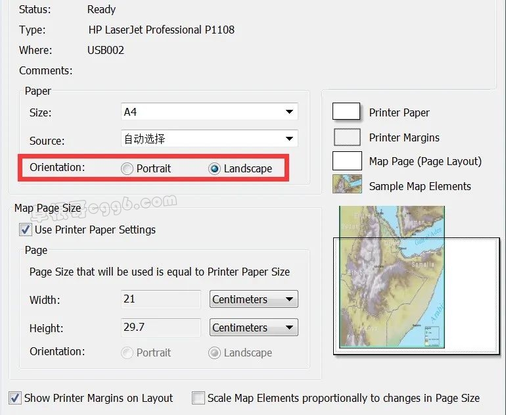The image size is (506, 415).
Task: Select Landscape paper orientation
Action: 214,169
